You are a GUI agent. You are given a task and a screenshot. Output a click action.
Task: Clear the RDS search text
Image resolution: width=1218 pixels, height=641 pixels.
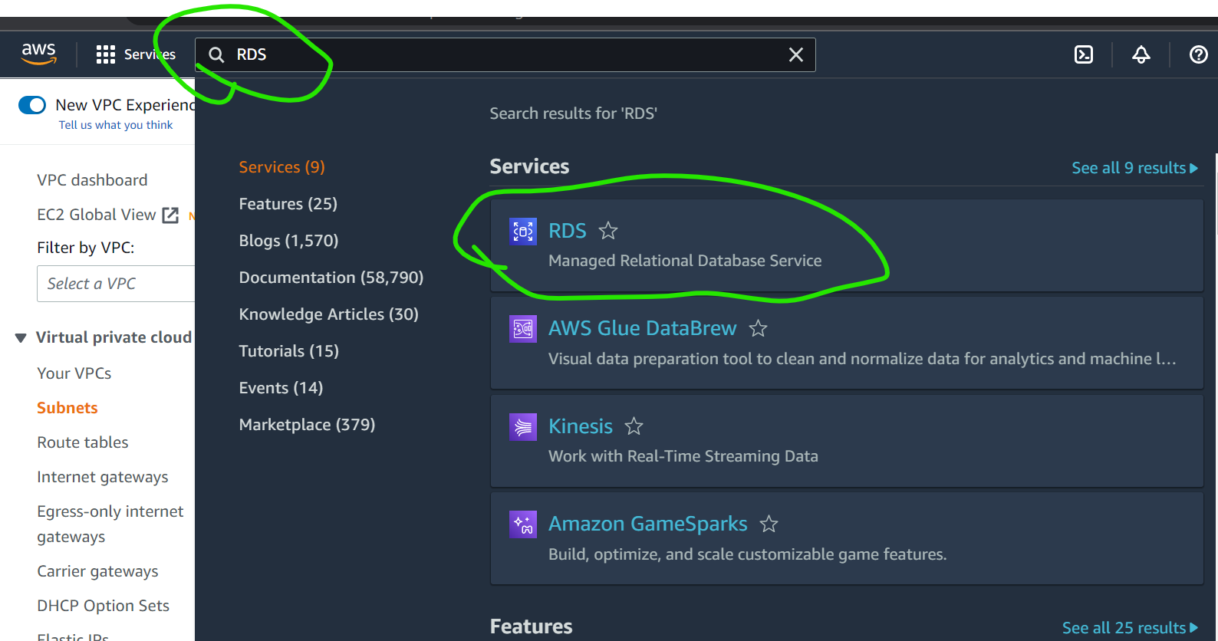pos(796,54)
